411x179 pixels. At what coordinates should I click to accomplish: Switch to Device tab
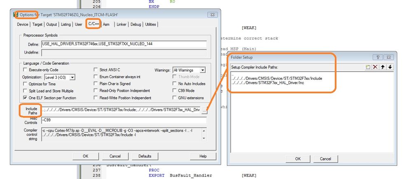tap(23, 24)
